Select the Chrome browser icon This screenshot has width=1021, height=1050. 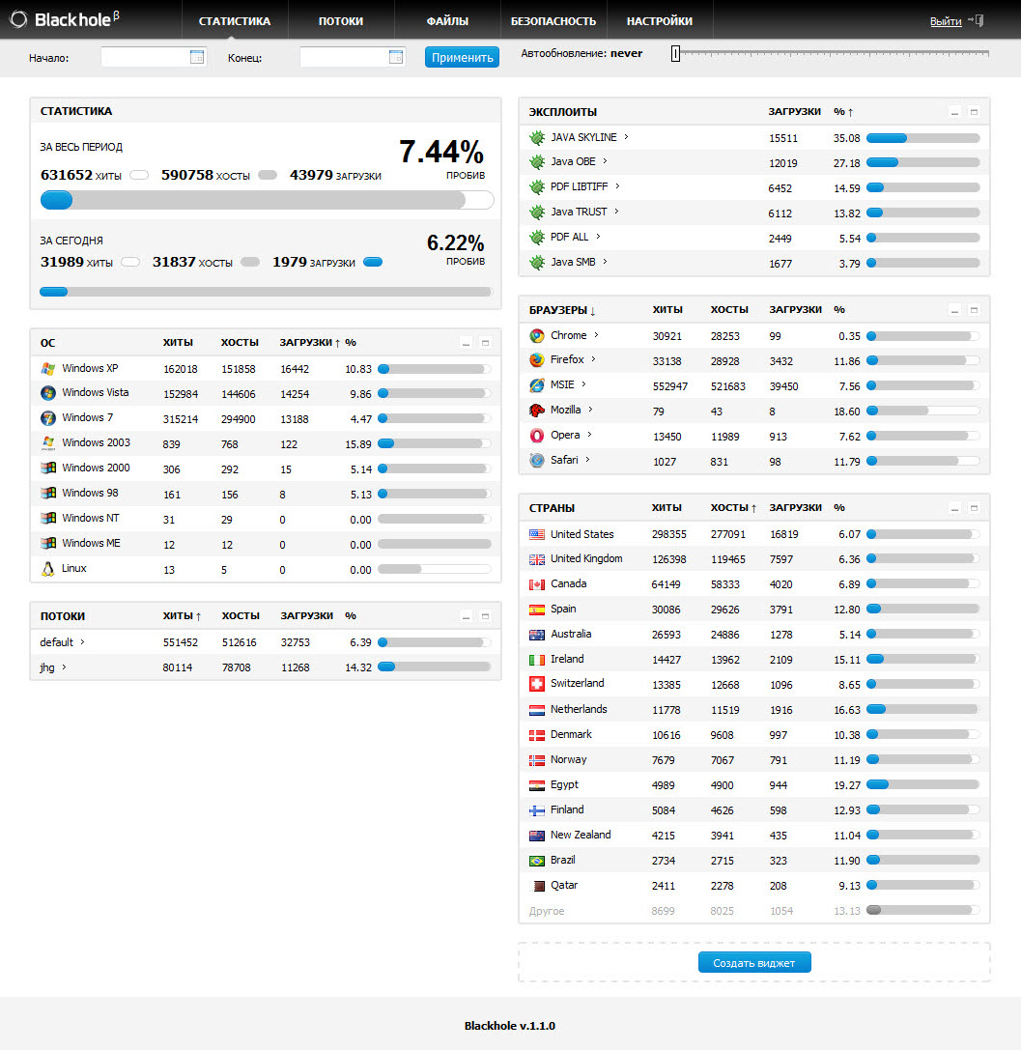[x=538, y=335]
